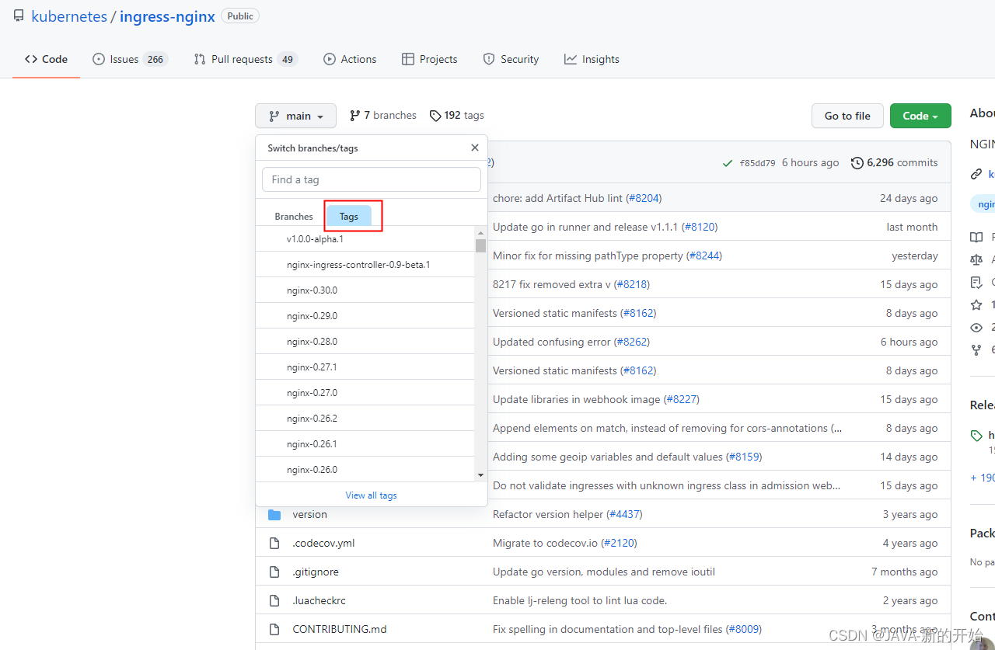The width and height of the screenshot is (995, 650).
Task: Click the green commit status checkmark
Action: click(728, 163)
